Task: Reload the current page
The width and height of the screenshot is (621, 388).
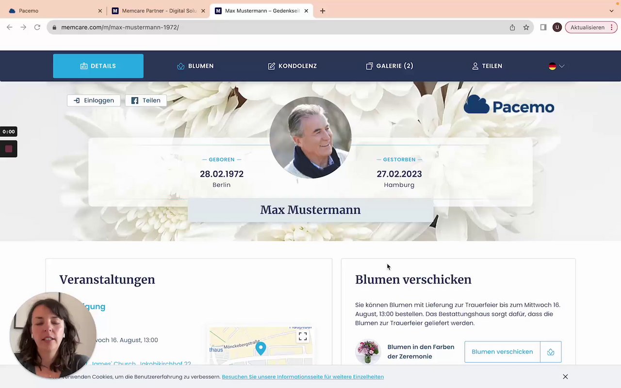Action: [37, 27]
